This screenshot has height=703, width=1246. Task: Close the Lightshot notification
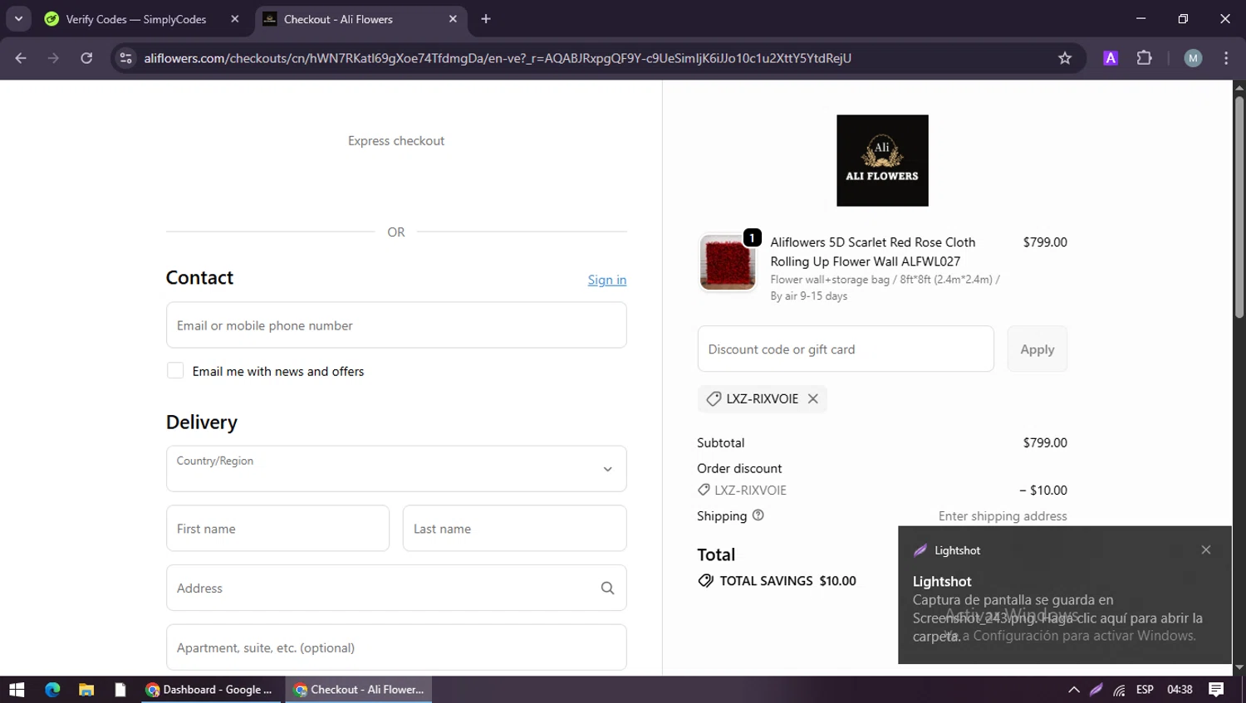point(1206,549)
